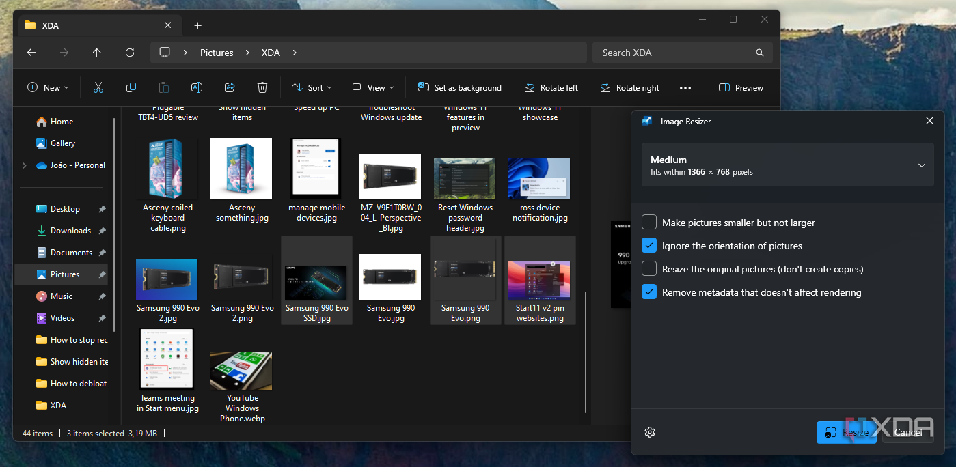Click the search magnifier icon
Screen dimensions: 956x467
coord(760,53)
